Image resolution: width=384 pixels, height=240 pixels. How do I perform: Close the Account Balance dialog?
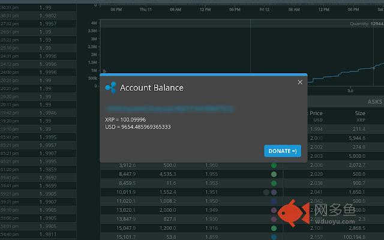[300, 82]
